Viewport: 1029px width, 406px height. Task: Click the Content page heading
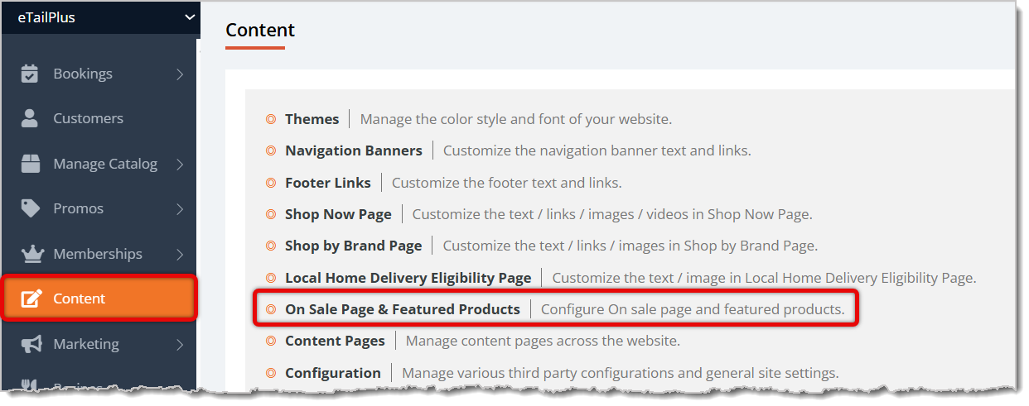point(260,30)
